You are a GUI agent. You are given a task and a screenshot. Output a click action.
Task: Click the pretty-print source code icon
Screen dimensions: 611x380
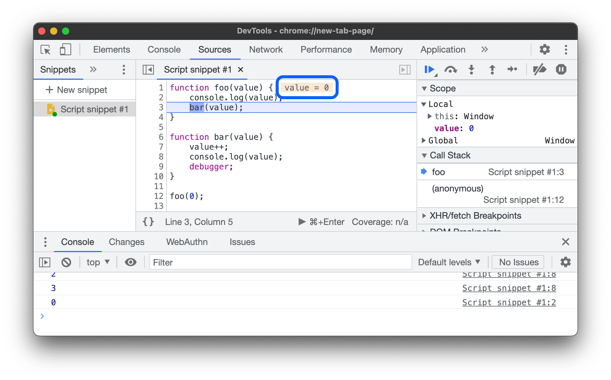149,222
